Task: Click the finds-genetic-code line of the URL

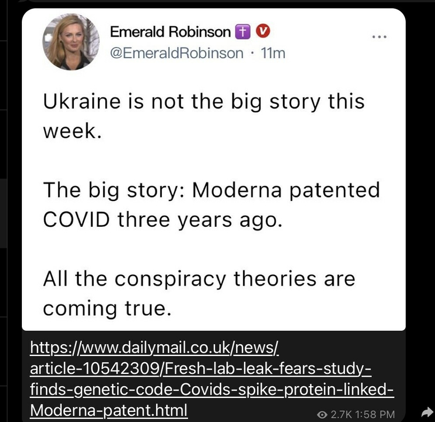Action: [x=212, y=390]
